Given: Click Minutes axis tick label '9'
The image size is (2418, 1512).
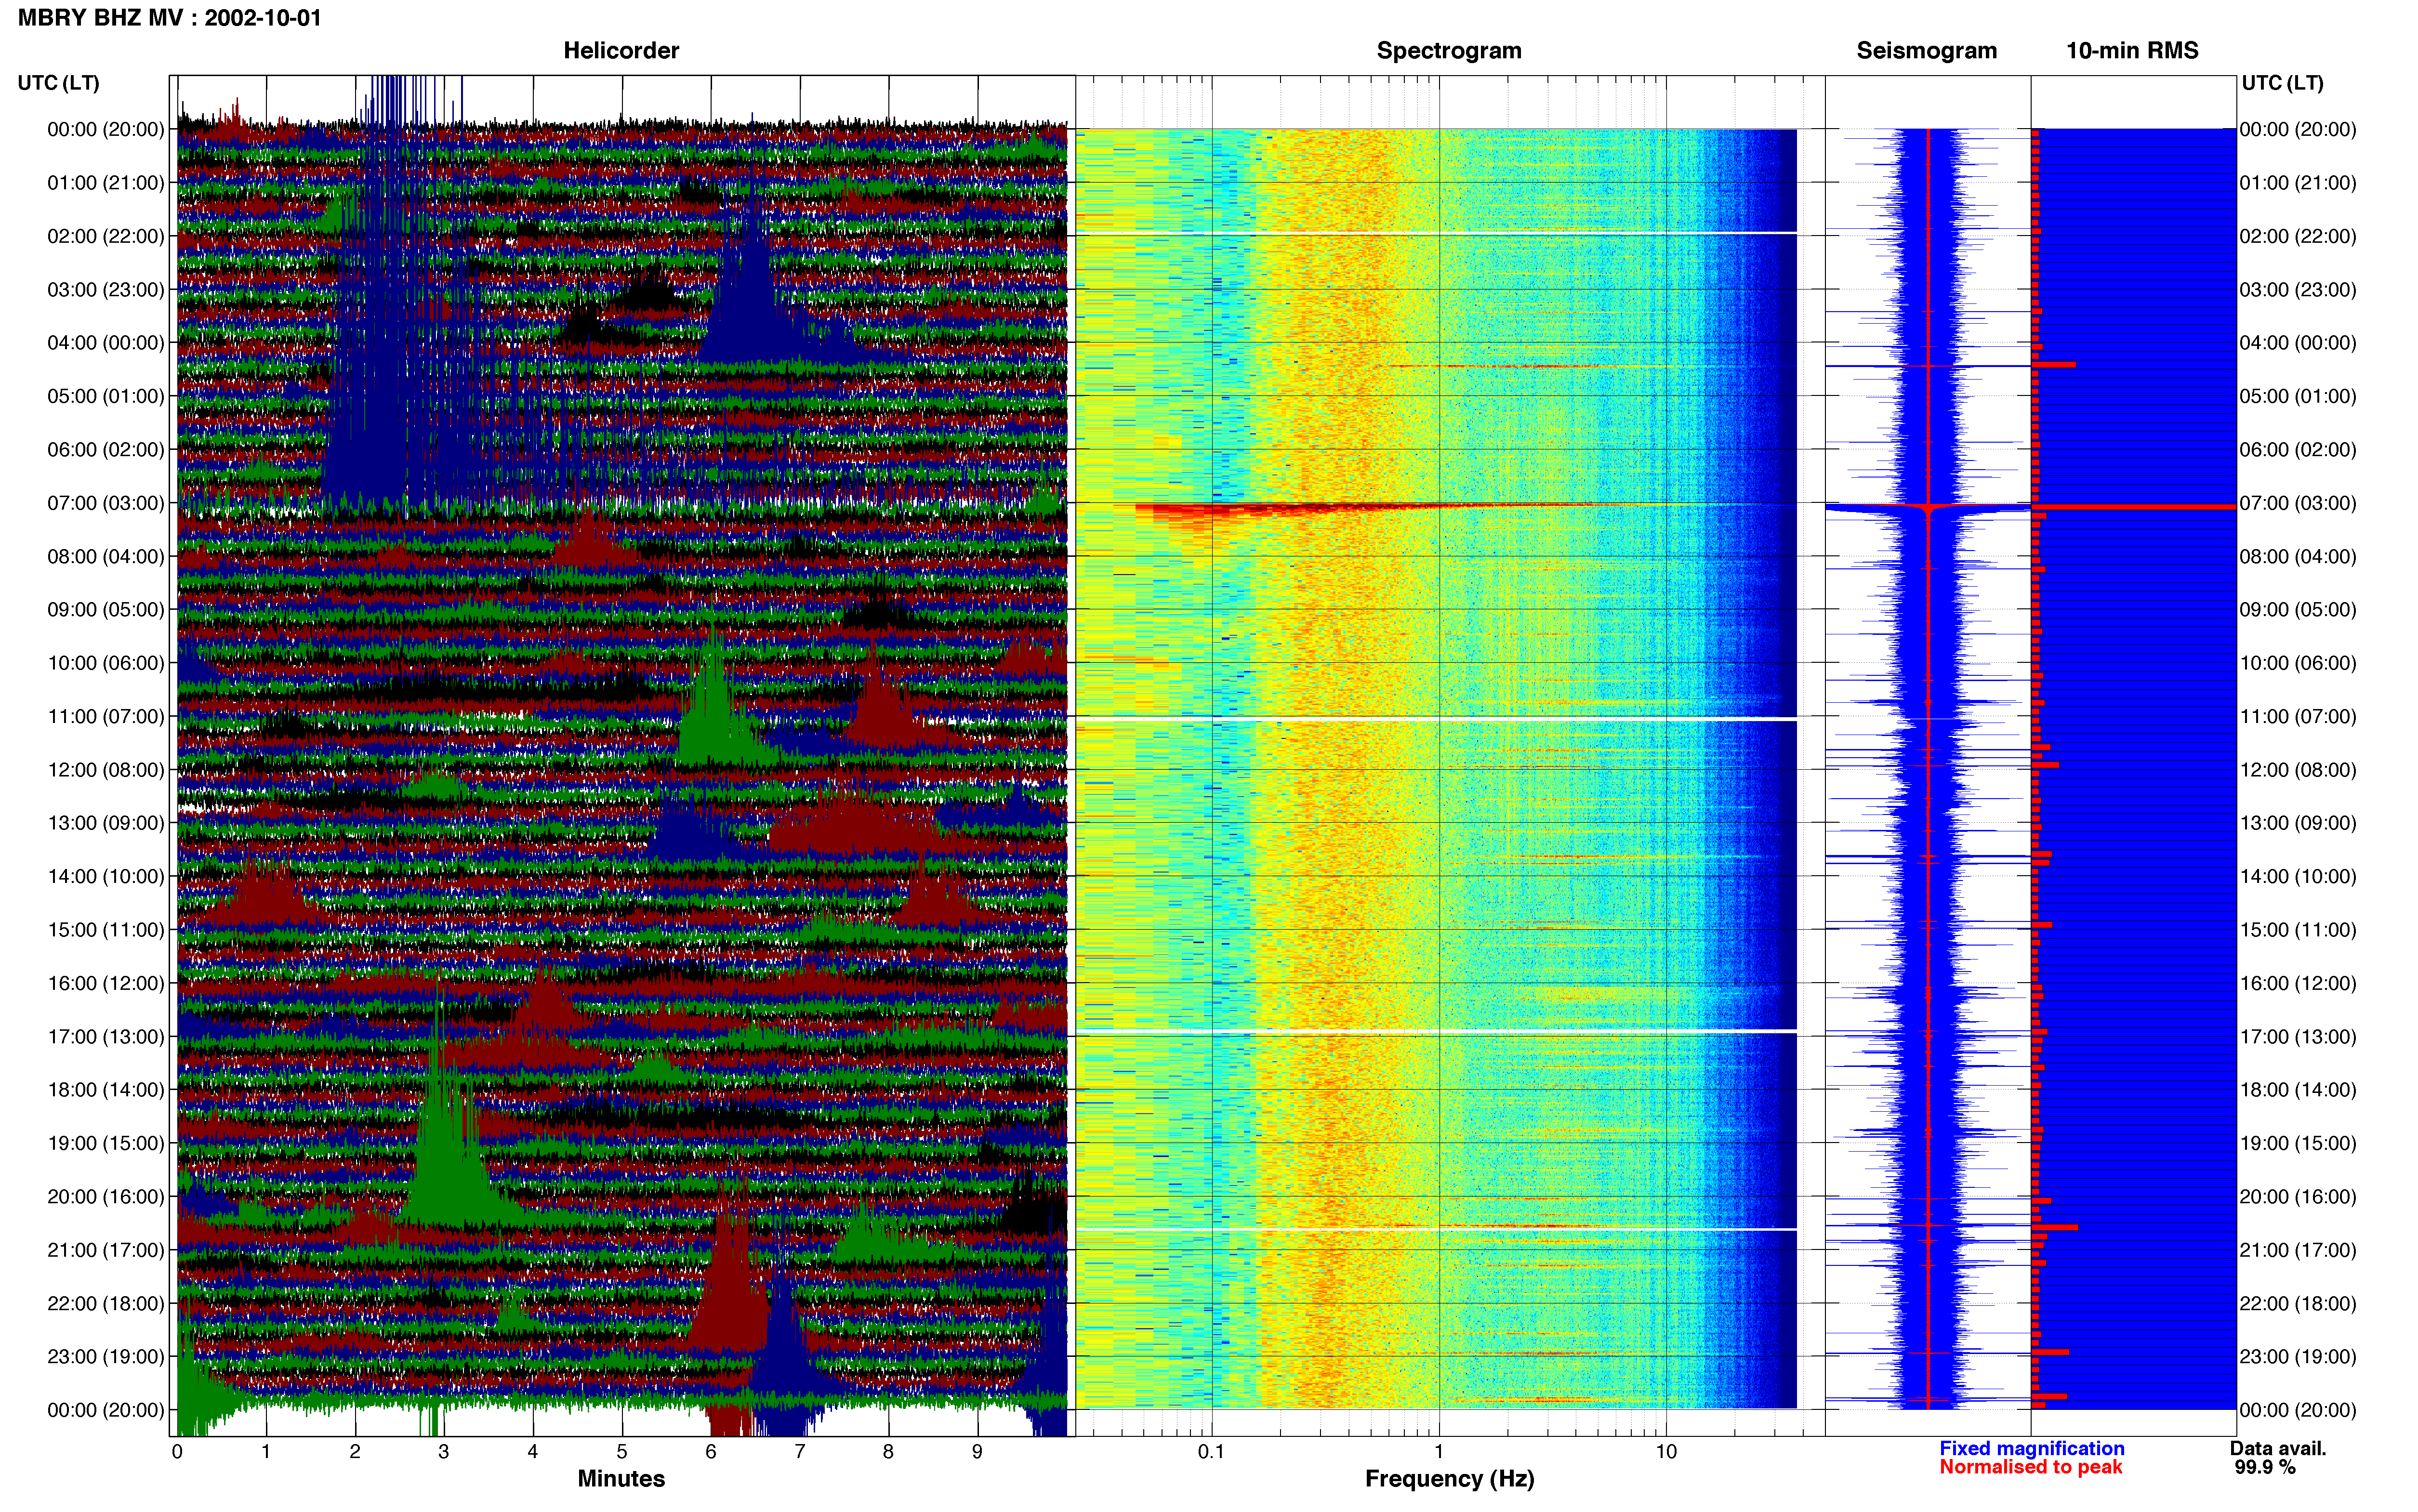Looking at the screenshot, I should [x=977, y=1452].
